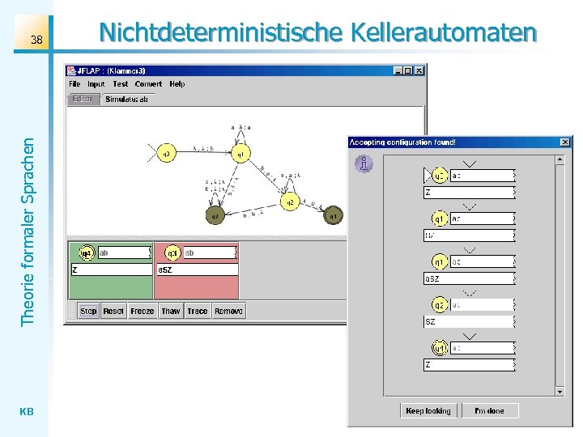This screenshot has height=437, width=583.
Task: Open the Convert menu
Action: [148, 84]
